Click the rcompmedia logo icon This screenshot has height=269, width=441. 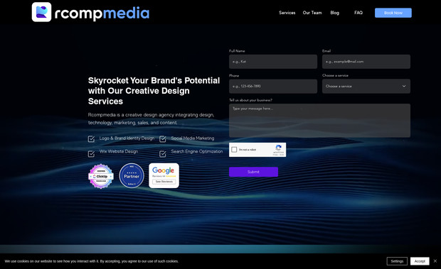point(41,12)
